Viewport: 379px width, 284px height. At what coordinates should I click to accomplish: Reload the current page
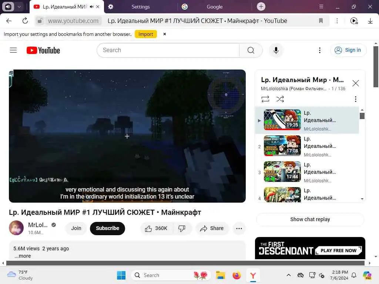pyautogui.click(x=25, y=21)
